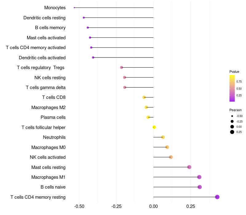Click the Plasma cells label
246x215 pixels.
click(x=53, y=117)
